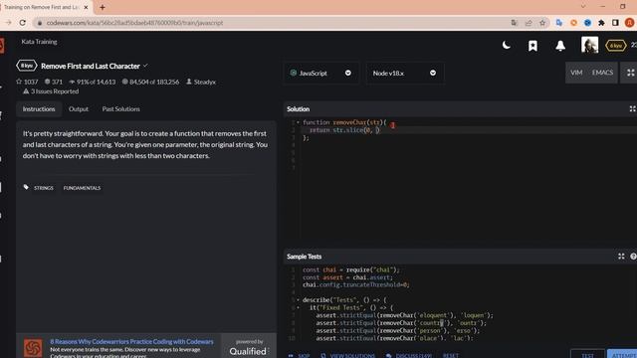
Task: Click the RESET button
Action: click(451, 355)
